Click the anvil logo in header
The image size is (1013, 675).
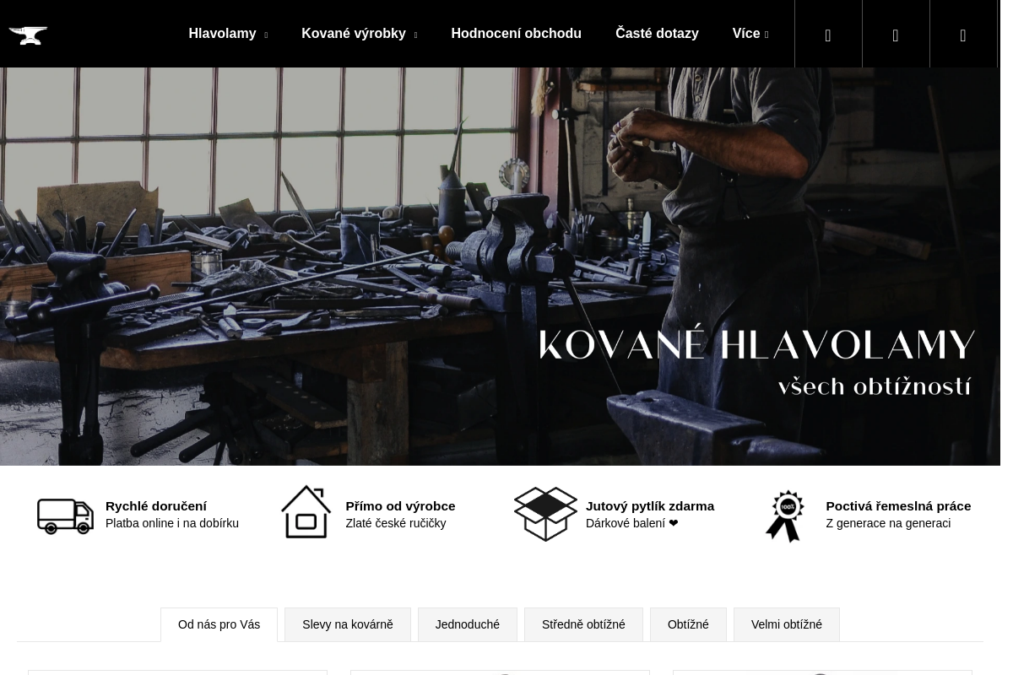coord(28,35)
